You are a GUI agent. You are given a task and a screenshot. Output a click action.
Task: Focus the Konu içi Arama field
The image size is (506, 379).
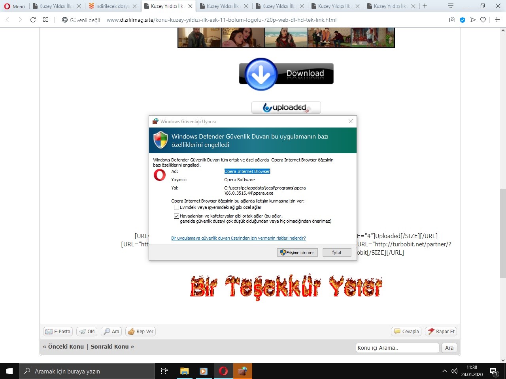pyautogui.click(x=397, y=348)
